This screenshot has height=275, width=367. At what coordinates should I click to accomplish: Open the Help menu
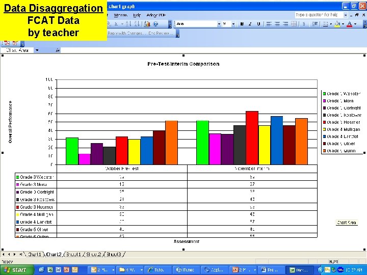click(x=137, y=15)
